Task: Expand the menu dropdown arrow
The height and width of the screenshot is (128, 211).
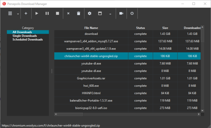Action: [18, 14]
